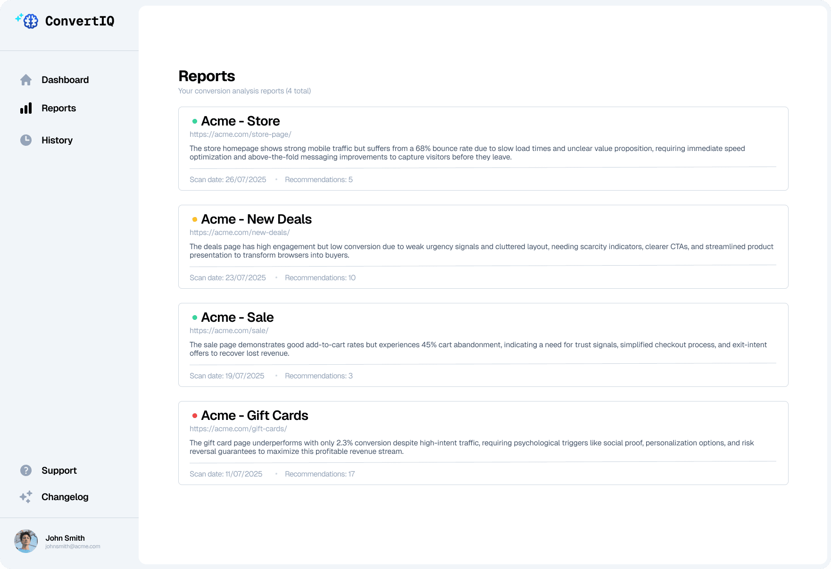Go to History in the sidebar
Viewport: 831px width, 569px height.
click(x=57, y=140)
